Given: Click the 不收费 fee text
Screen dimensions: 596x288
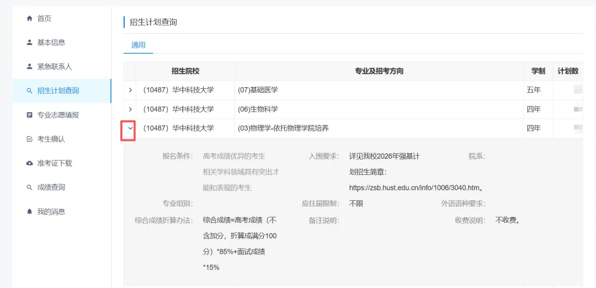Looking at the screenshot, I should coord(508,220).
